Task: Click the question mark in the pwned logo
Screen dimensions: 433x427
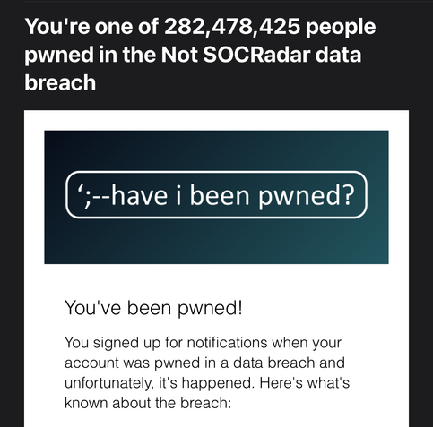Action: coord(348,195)
